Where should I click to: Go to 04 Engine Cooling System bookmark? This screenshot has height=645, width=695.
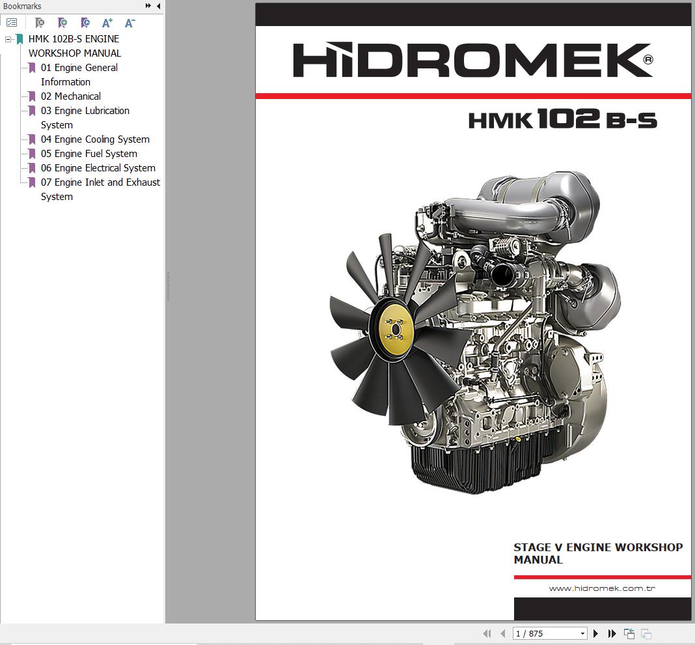95,139
